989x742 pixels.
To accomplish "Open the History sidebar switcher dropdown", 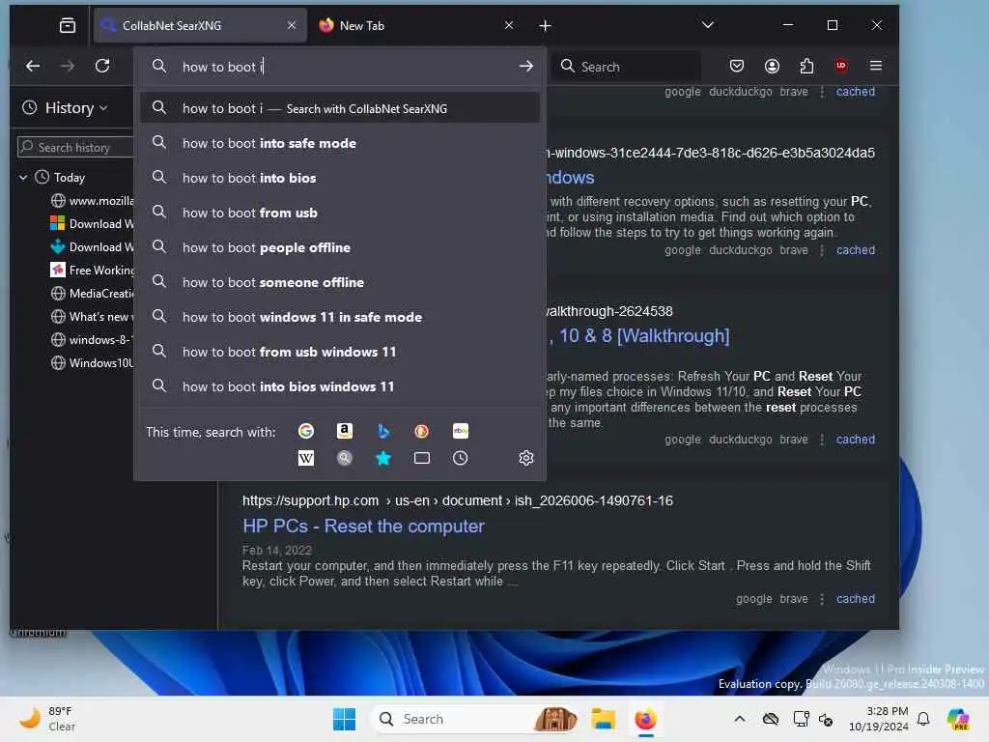I will pyautogui.click(x=65, y=108).
